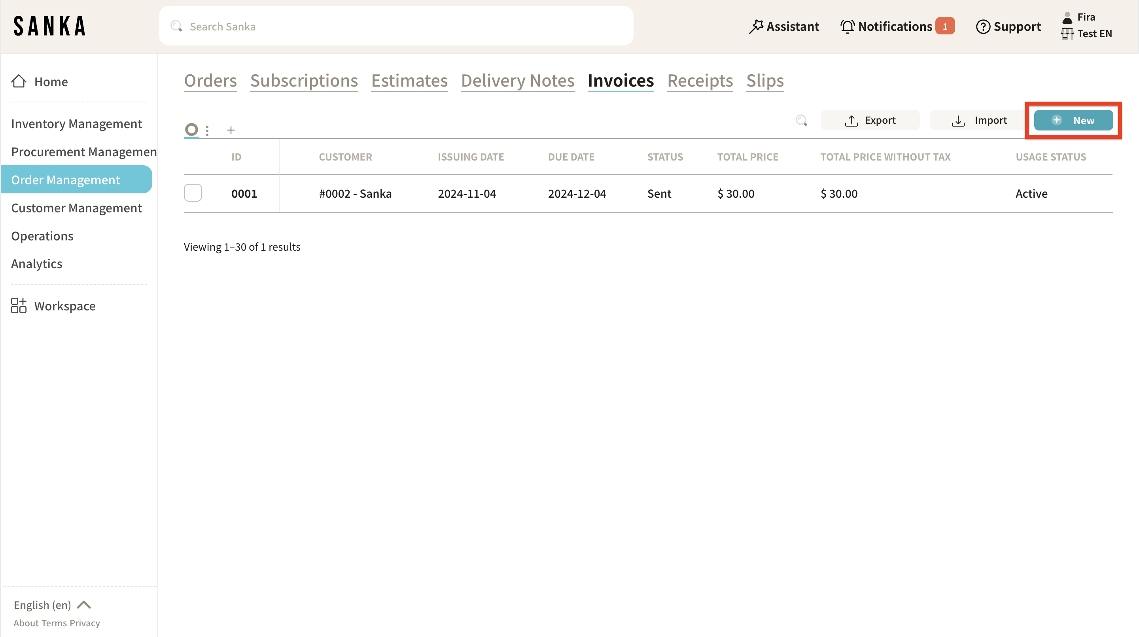Click the New invoice button

click(x=1073, y=120)
